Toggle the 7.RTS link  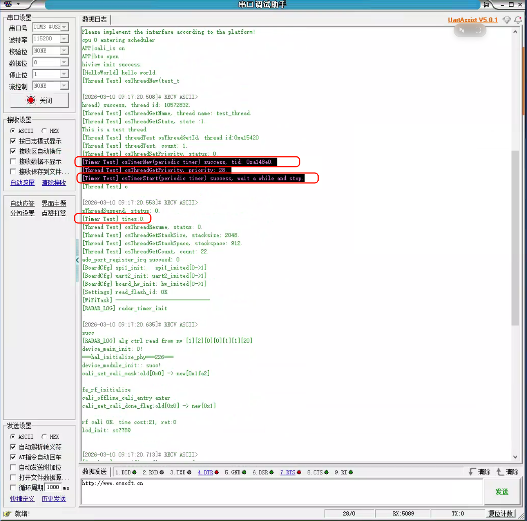click(x=287, y=472)
